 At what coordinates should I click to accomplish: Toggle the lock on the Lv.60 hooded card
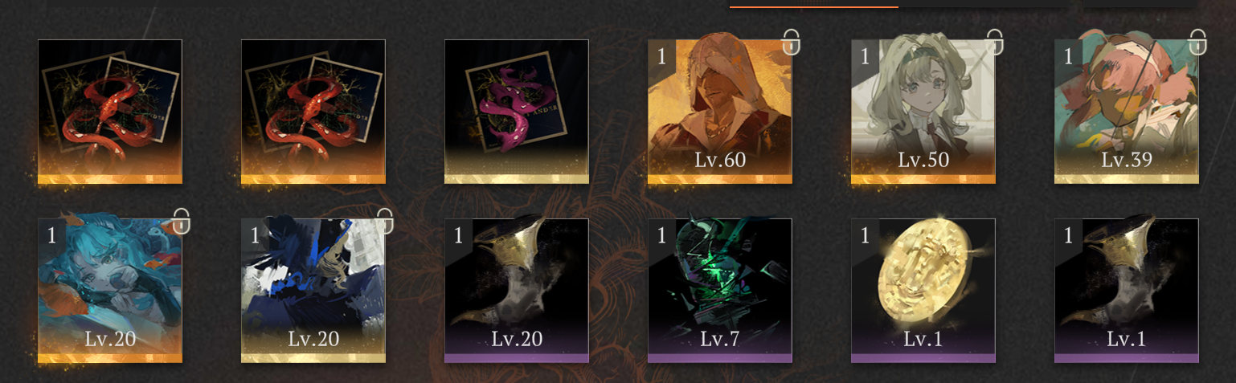791,41
